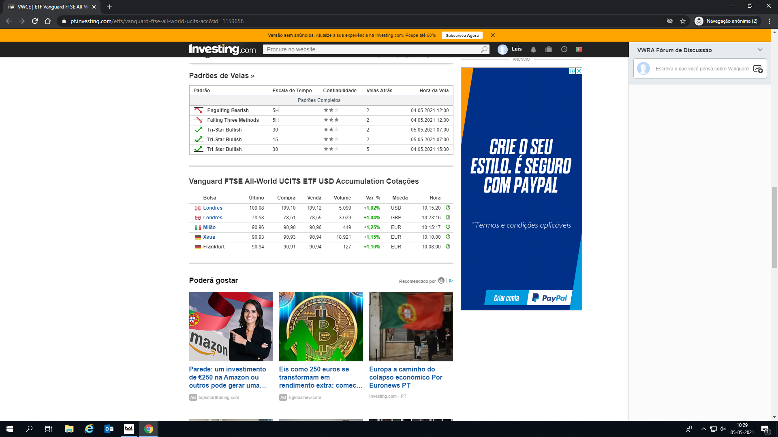
Task: Open the notifications bell icon
Action: pos(533,49)
